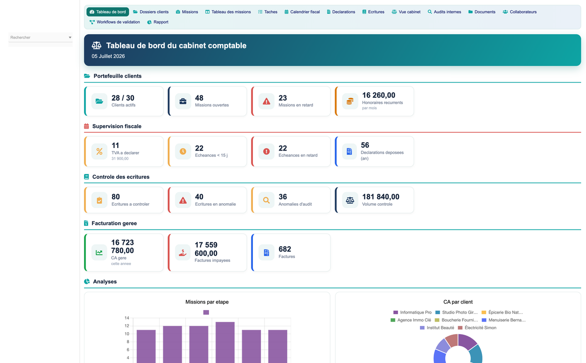
Task: Click the Volume controle scales icon
Action: tap(350, 200)
